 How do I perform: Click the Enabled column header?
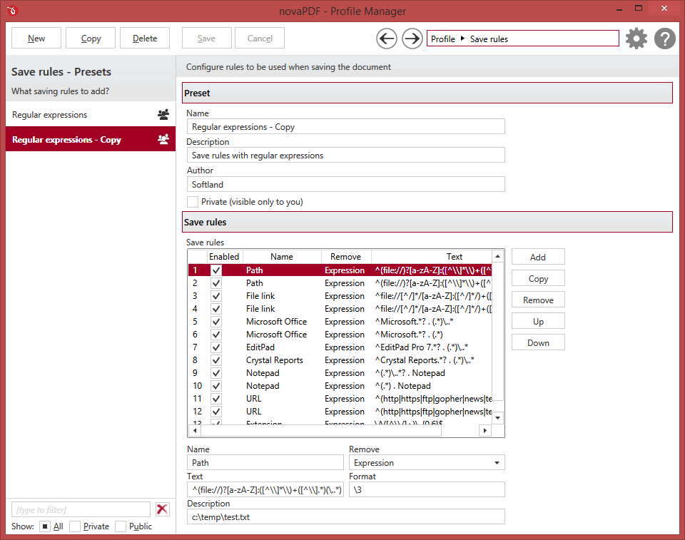point(224,257)
